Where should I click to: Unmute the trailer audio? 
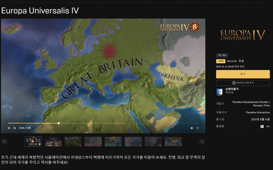(x=15, y=128)
